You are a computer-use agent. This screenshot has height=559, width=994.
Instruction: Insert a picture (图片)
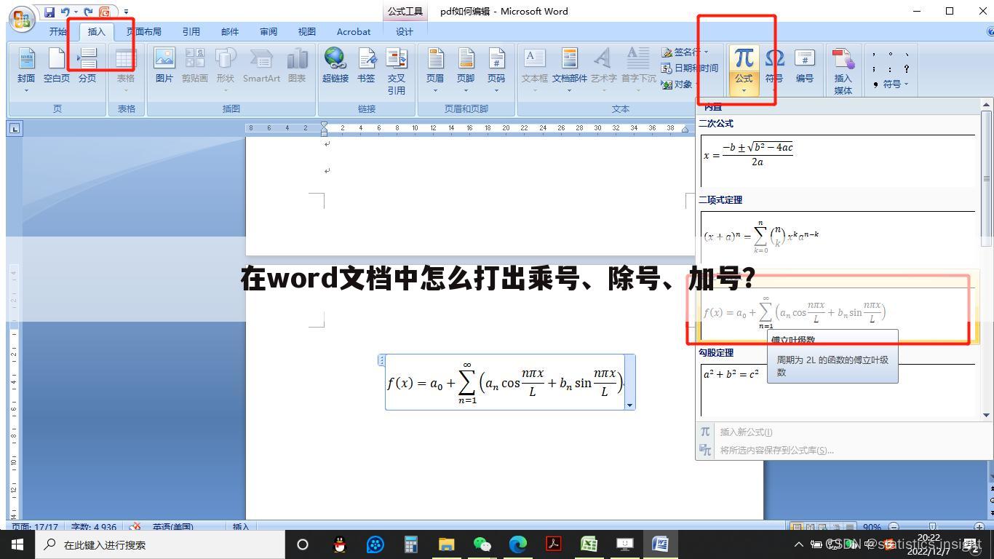(164, 66)
